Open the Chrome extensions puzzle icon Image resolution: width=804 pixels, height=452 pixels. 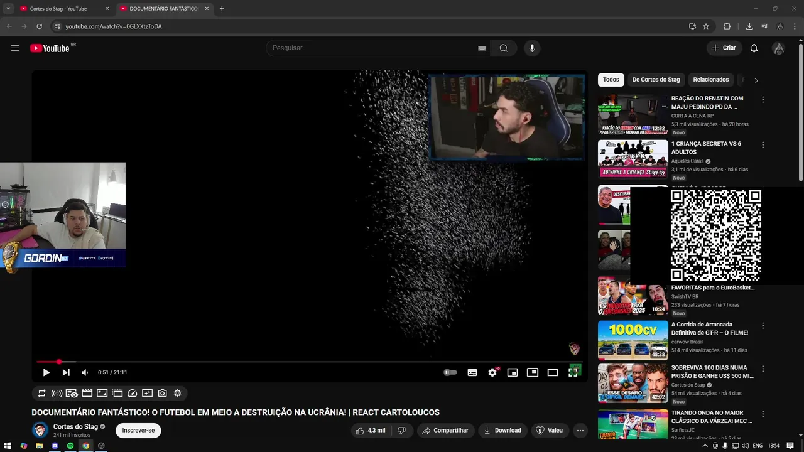(727, 26)
